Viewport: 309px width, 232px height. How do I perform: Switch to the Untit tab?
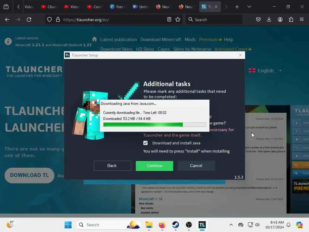click(x=140, y=7)
